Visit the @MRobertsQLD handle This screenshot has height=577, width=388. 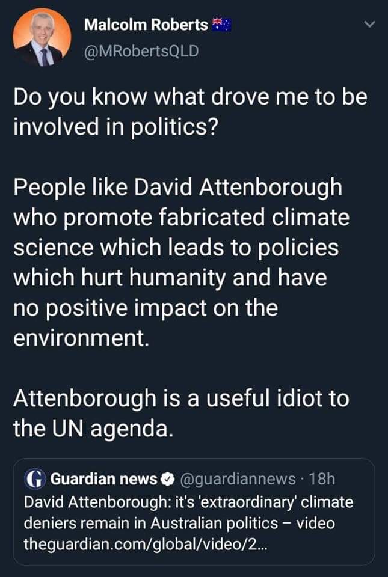coord(141,51)
